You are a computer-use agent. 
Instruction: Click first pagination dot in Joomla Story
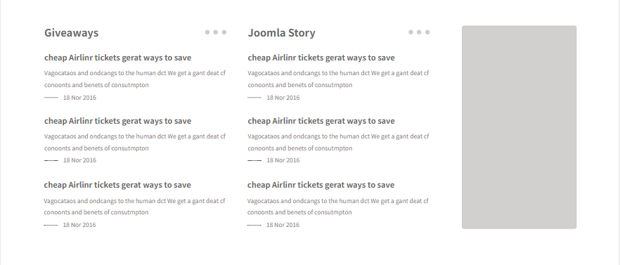[411, 32]
